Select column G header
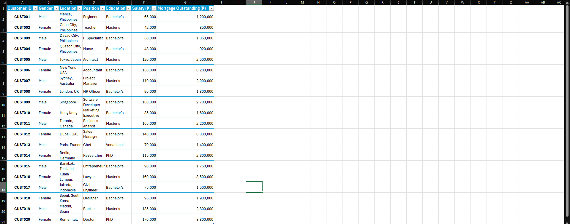 185,2
